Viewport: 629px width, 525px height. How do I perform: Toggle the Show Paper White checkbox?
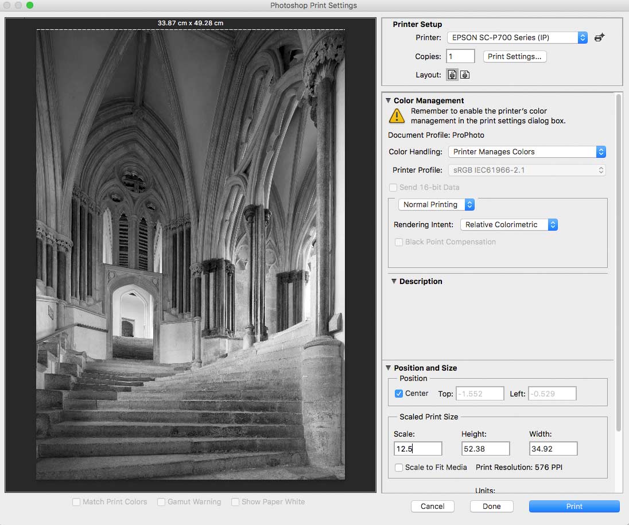[x=235, y=501]
